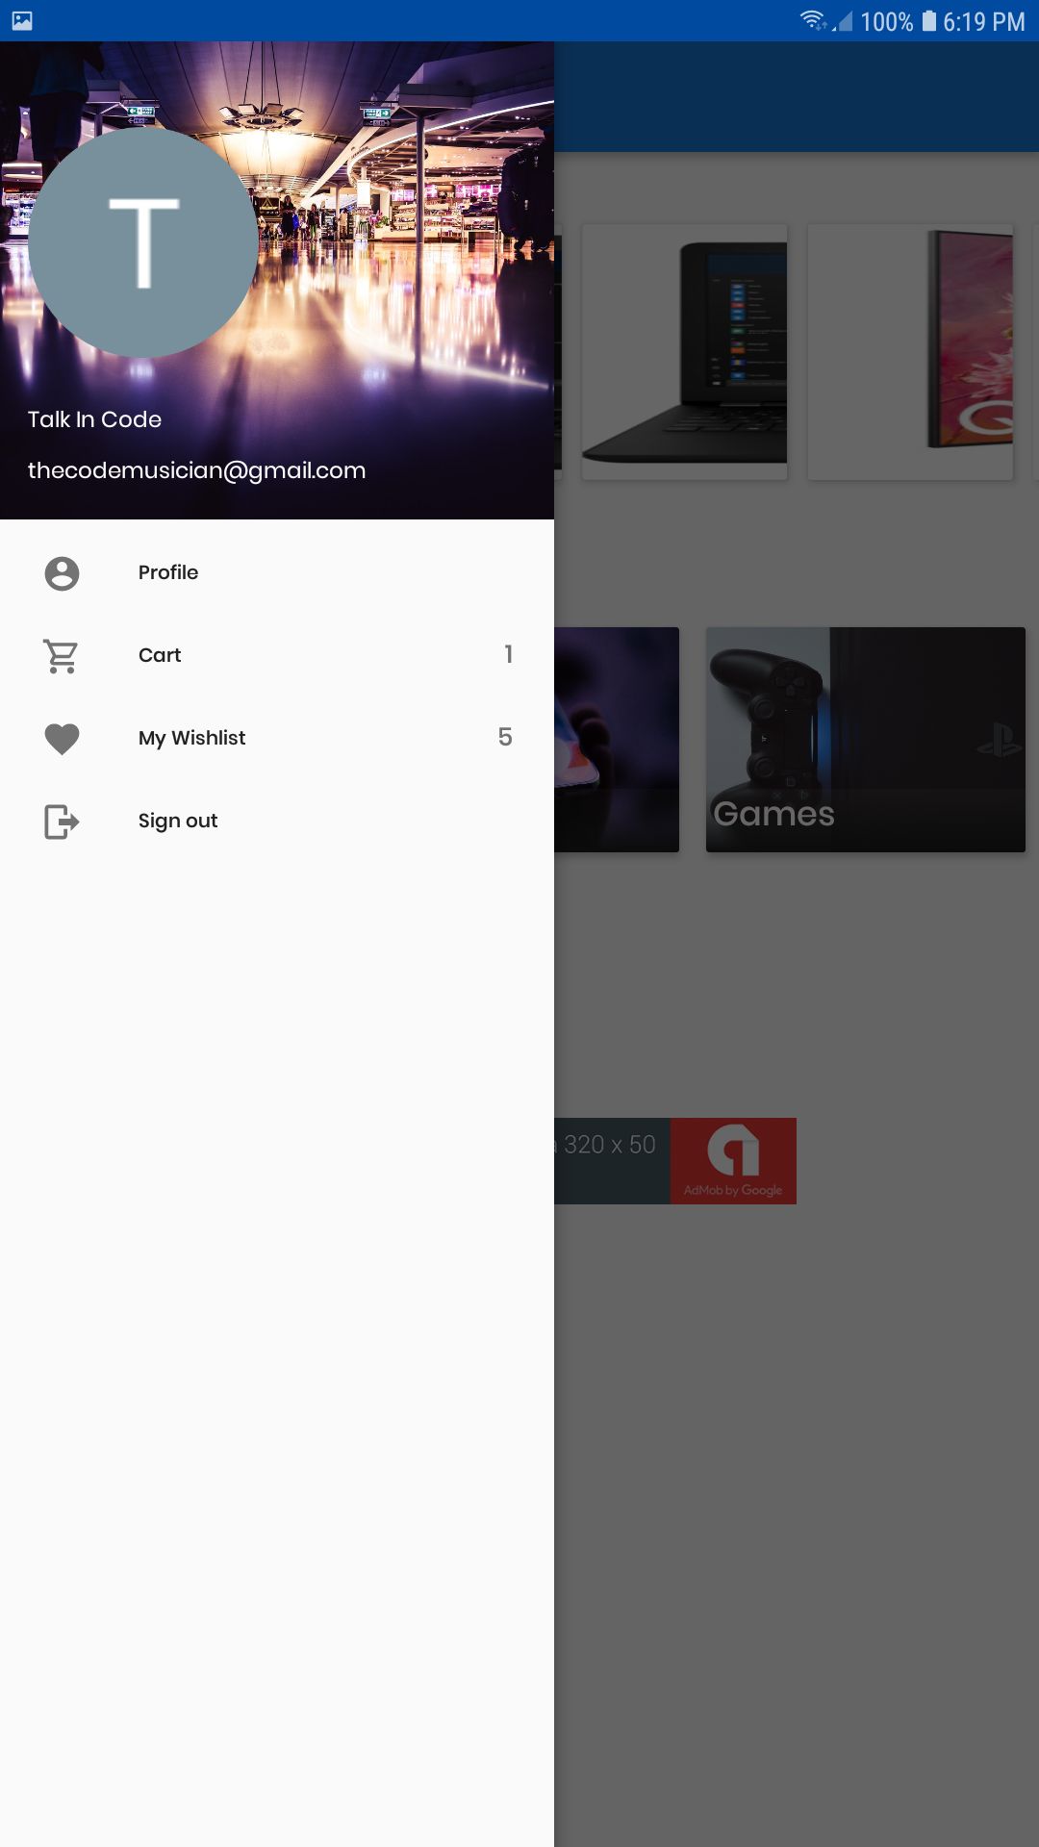The width and height of the screenshot is (1039, 1847).
Task: Open the black laptop product thumbnail
Action: click(x=685, y=352)
